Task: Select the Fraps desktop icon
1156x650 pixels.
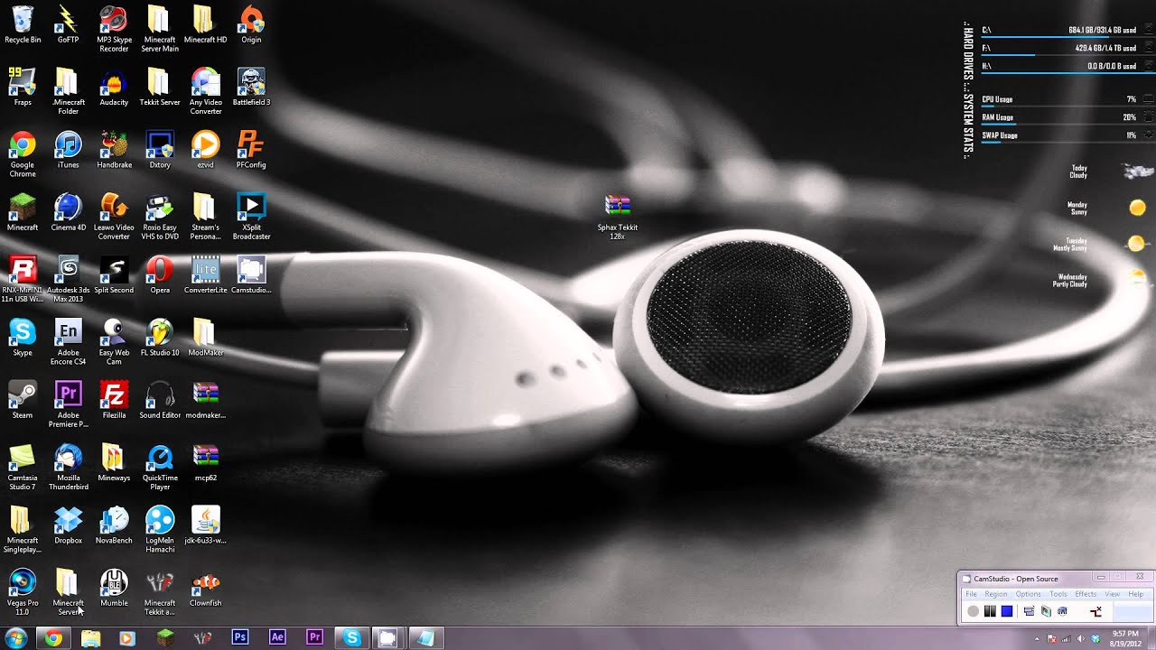Action: pos(23,88)
